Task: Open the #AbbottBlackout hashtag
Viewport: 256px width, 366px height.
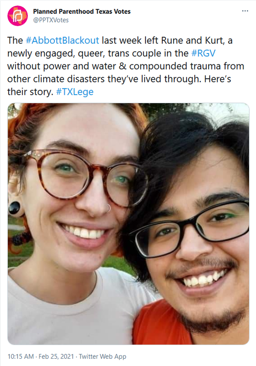Action: [x=62, y=40]
